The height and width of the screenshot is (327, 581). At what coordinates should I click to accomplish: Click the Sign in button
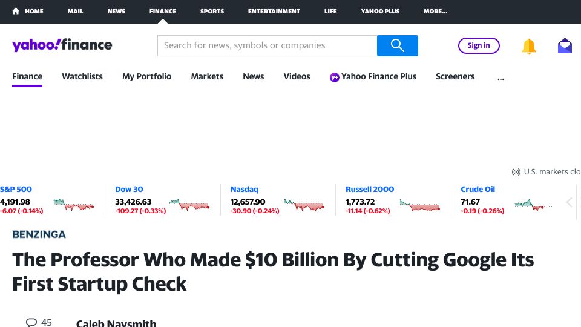click(479, 45)
